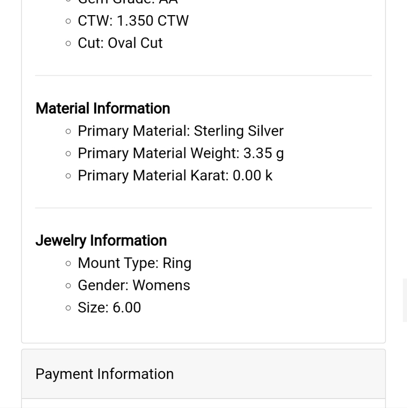
Task: Click the scrollbar thumb on right edge
Action: pos(405,300)
